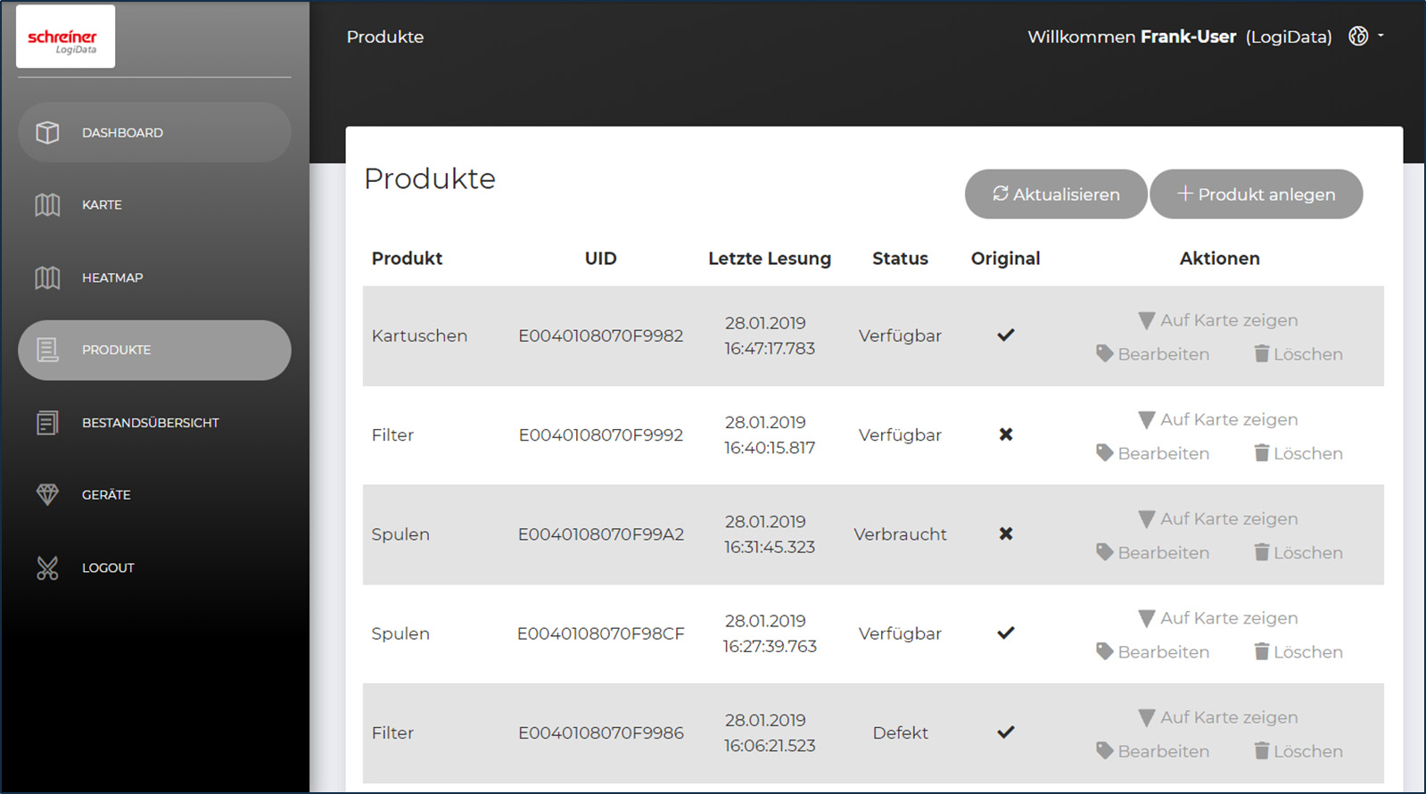Click the Verbraucht status cell
The image size is (1426, 794).
click(900, 534)
